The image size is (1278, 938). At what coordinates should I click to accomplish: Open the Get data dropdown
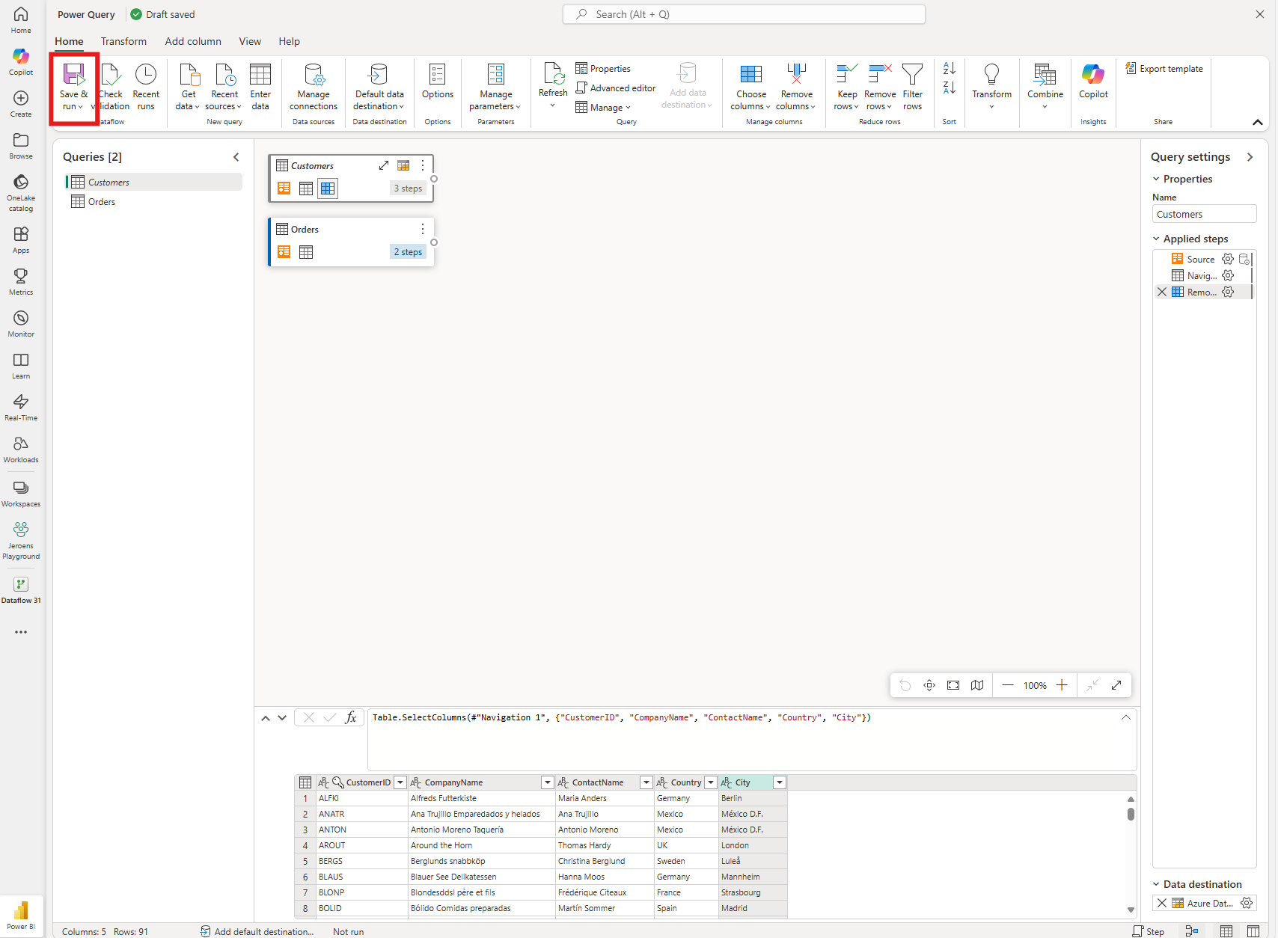189,88
